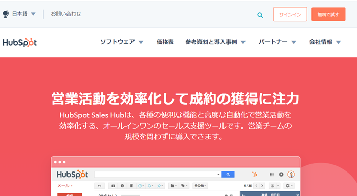Open the お問い合わせ contact link
The image size is (357, 196).
pos(66,14)
